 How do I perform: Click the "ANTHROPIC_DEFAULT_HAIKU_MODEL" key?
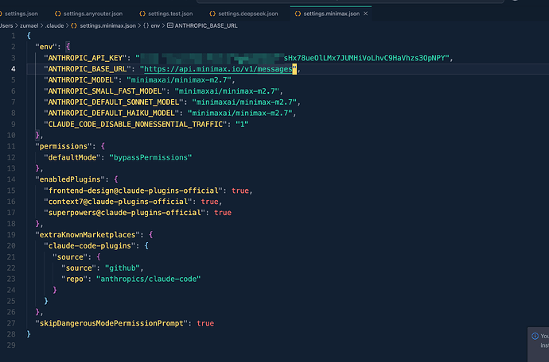pos(111,114)
